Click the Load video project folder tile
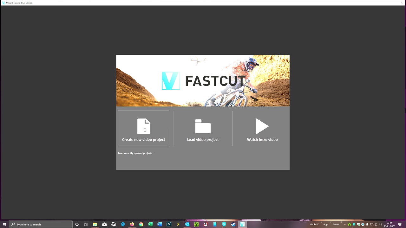 (x=203, y=129)
